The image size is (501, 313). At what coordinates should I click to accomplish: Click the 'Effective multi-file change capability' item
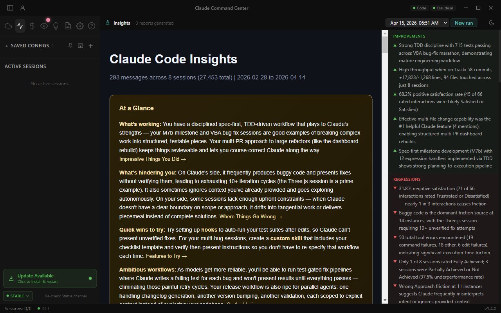[x=443, y=130]
